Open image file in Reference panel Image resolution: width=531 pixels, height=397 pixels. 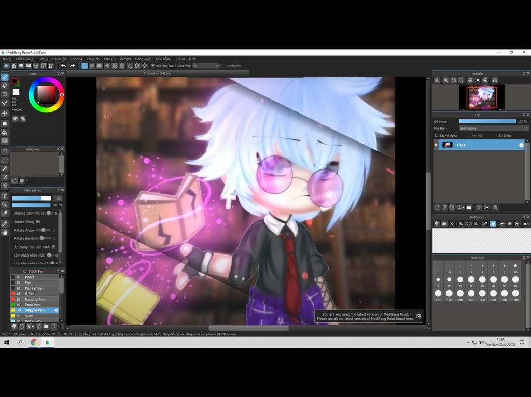tap(444, 224)
